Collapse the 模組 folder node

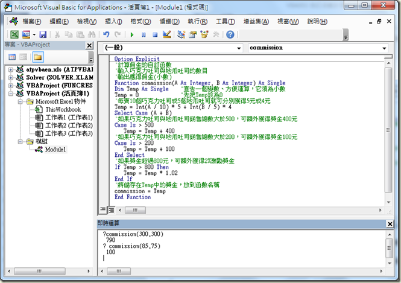20,141
